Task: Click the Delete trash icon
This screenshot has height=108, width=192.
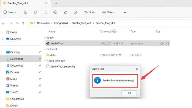Action: point(75,12)
